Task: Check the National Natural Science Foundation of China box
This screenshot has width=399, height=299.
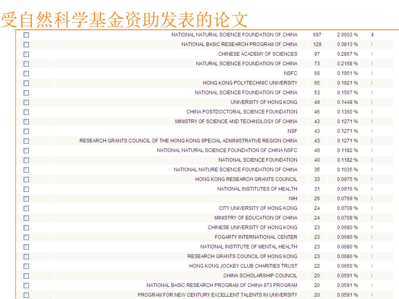Action: (26, 35)
